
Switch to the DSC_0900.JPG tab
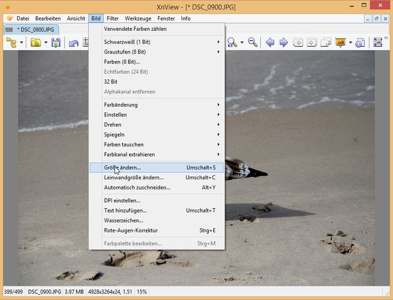click(30, 30)
